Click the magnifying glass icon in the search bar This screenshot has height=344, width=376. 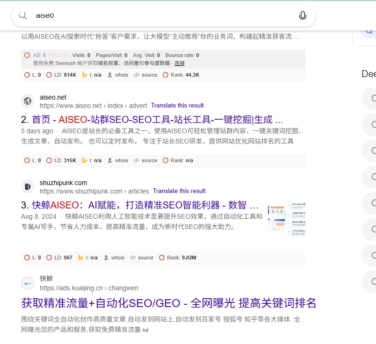[x=22, y=15]
